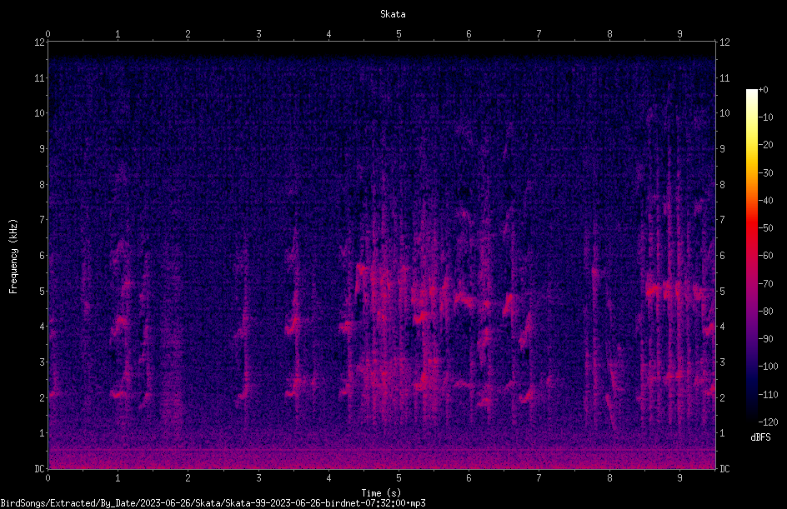Click the '-90' value on color scale
Image resolution: width=787 pixels, height=509 pixels.
click(766, 339)
